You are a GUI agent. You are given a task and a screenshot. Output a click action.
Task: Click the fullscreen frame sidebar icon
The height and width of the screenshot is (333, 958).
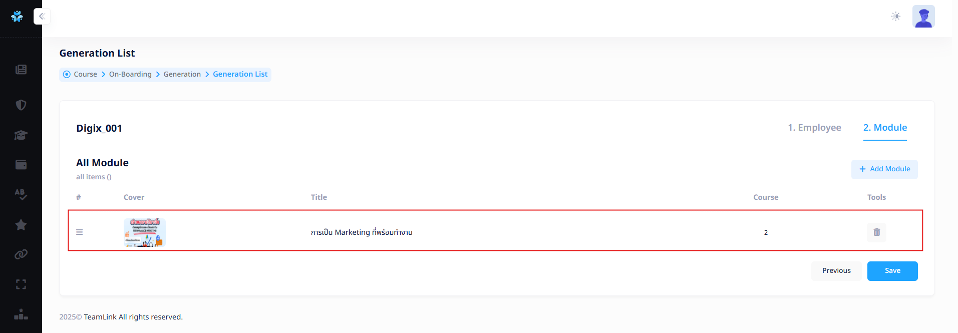(21, 284)
